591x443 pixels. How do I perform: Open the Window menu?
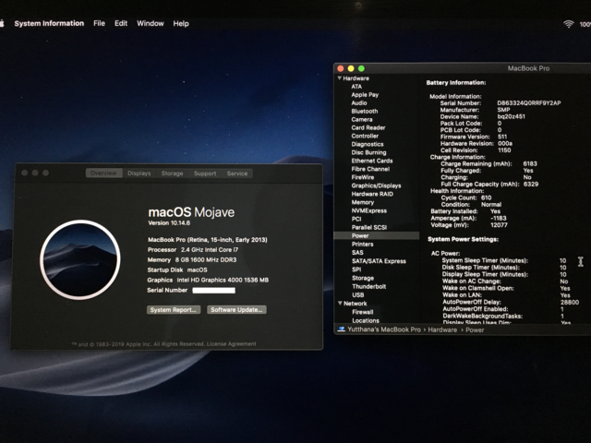click(150, 23)
